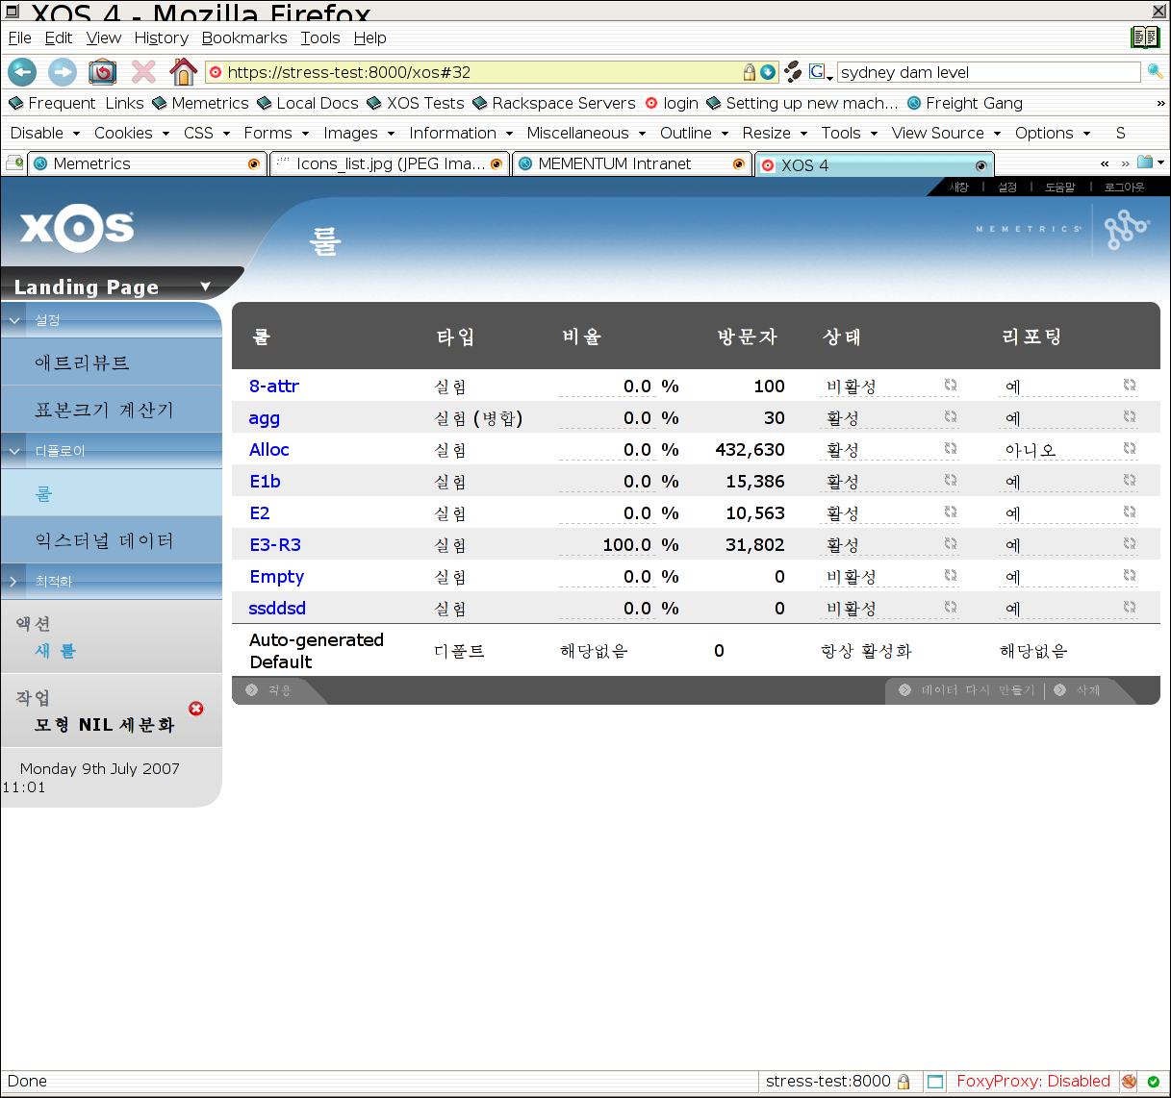
Task: Click the FoxyProxy status bar icon
Action: pos(1129,1082)
